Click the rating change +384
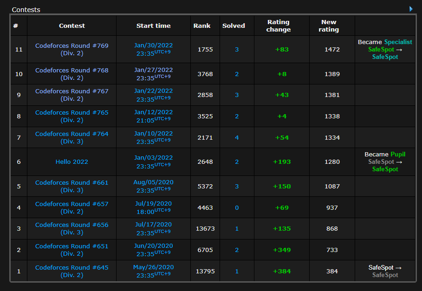Viewport: 422px width, 291px height. click(282, 271)
